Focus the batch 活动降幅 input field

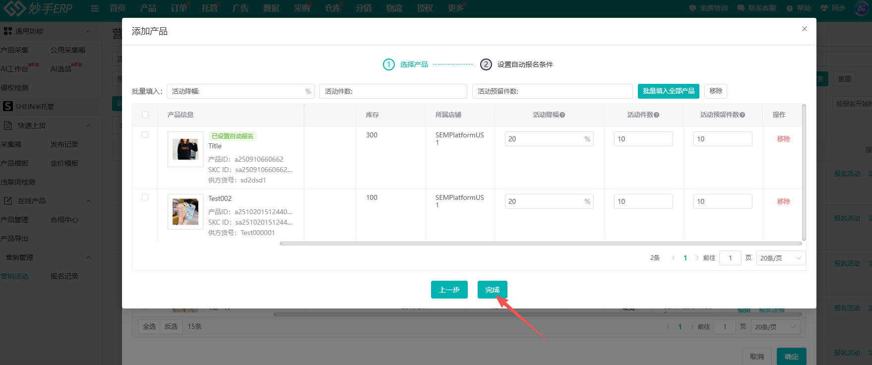click(x=240, y=91)
